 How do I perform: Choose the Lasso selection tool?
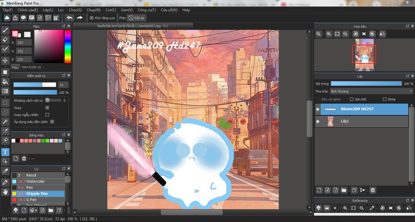(x=5, y=112)
